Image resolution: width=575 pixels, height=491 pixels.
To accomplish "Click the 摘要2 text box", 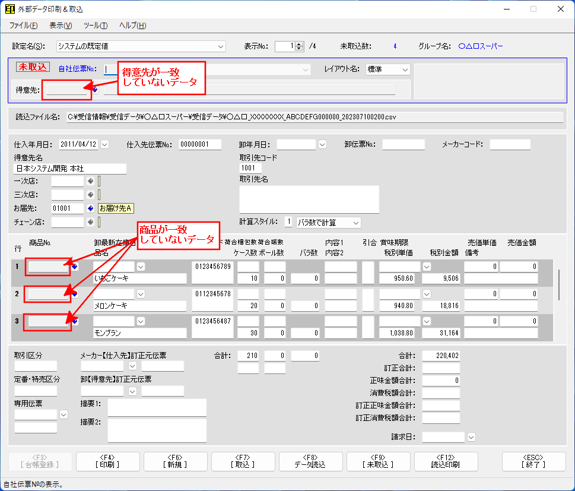I will (x=157, y=430).
